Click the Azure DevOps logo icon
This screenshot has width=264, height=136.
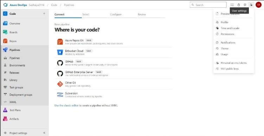coord(5,5)
